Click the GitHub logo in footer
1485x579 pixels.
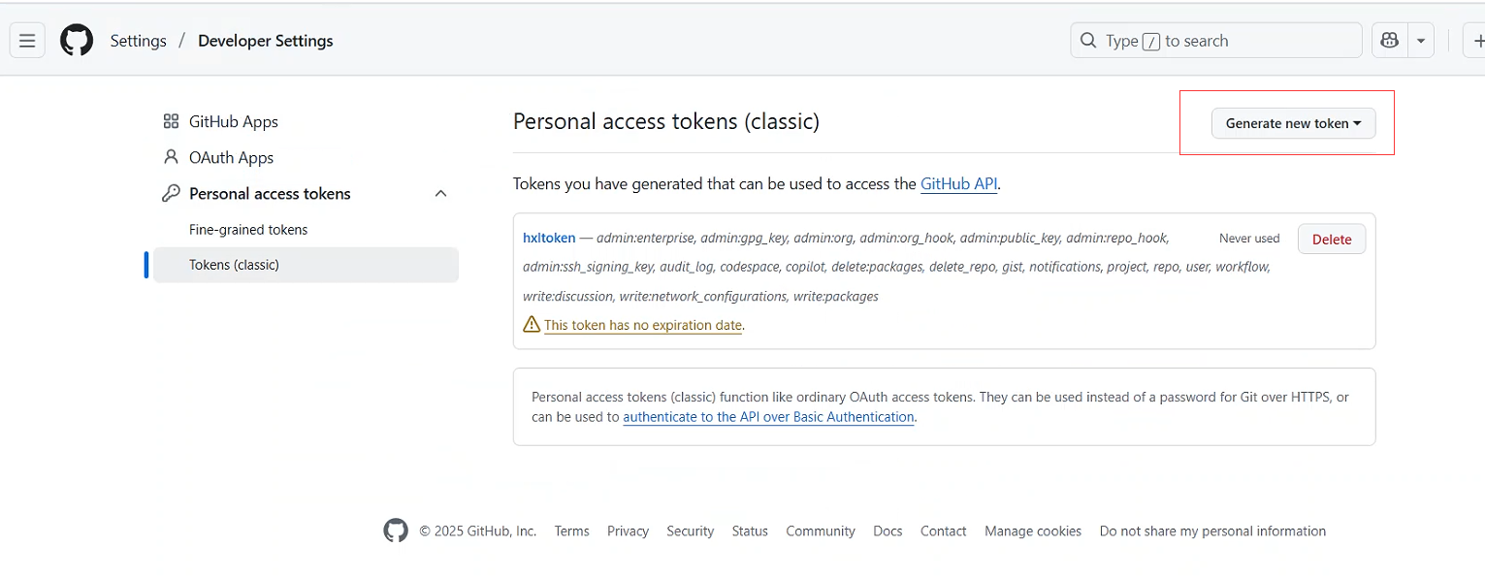pyautogui.click(x=396, y=531)
